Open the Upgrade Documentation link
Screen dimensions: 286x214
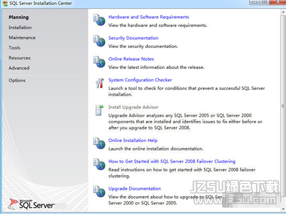tap(135, 189)
